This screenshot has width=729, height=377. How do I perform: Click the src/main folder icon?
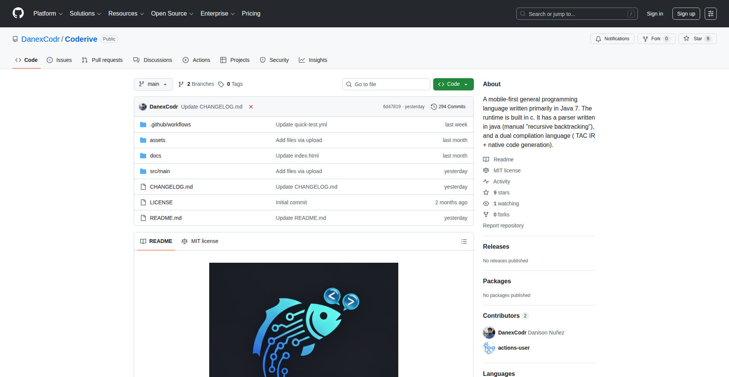click(143, 171)
